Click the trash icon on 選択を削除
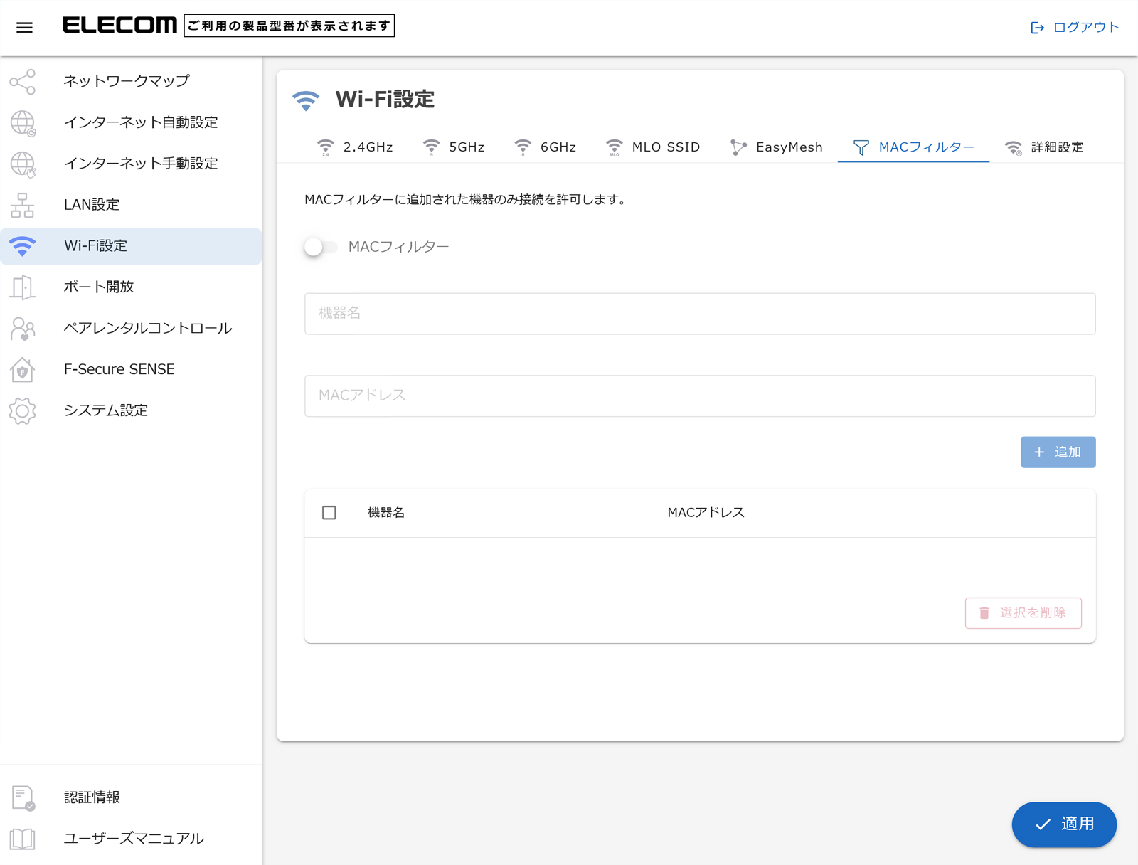Screen dimensions: 1138x865 984,613
